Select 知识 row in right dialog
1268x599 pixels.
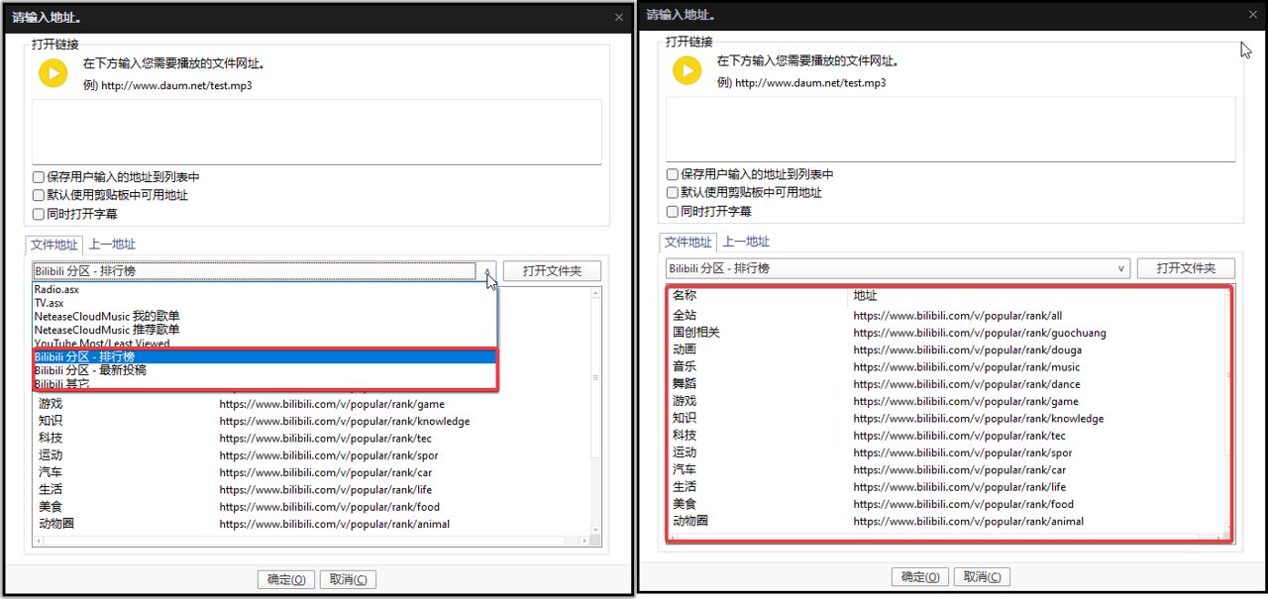click(x=947, y=418)
